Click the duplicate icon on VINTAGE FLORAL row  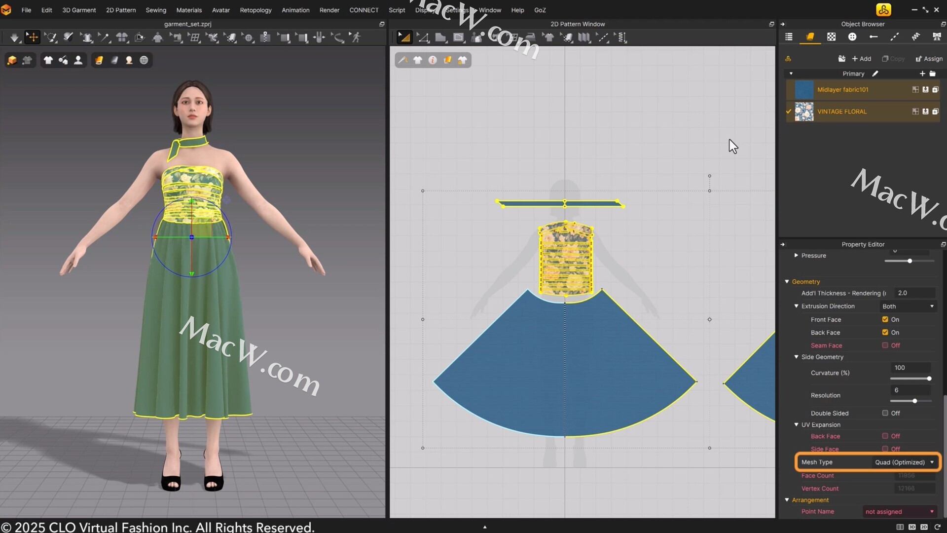tap(935, 112)
